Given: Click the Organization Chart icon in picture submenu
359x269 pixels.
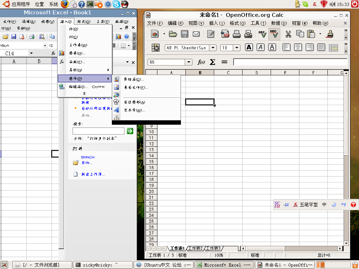Looking at the screenshot, I should coord(116,118).
